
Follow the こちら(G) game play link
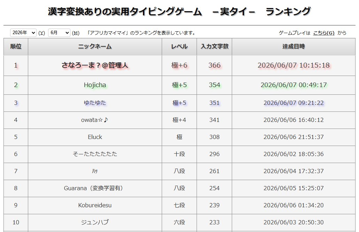point(323,33)
